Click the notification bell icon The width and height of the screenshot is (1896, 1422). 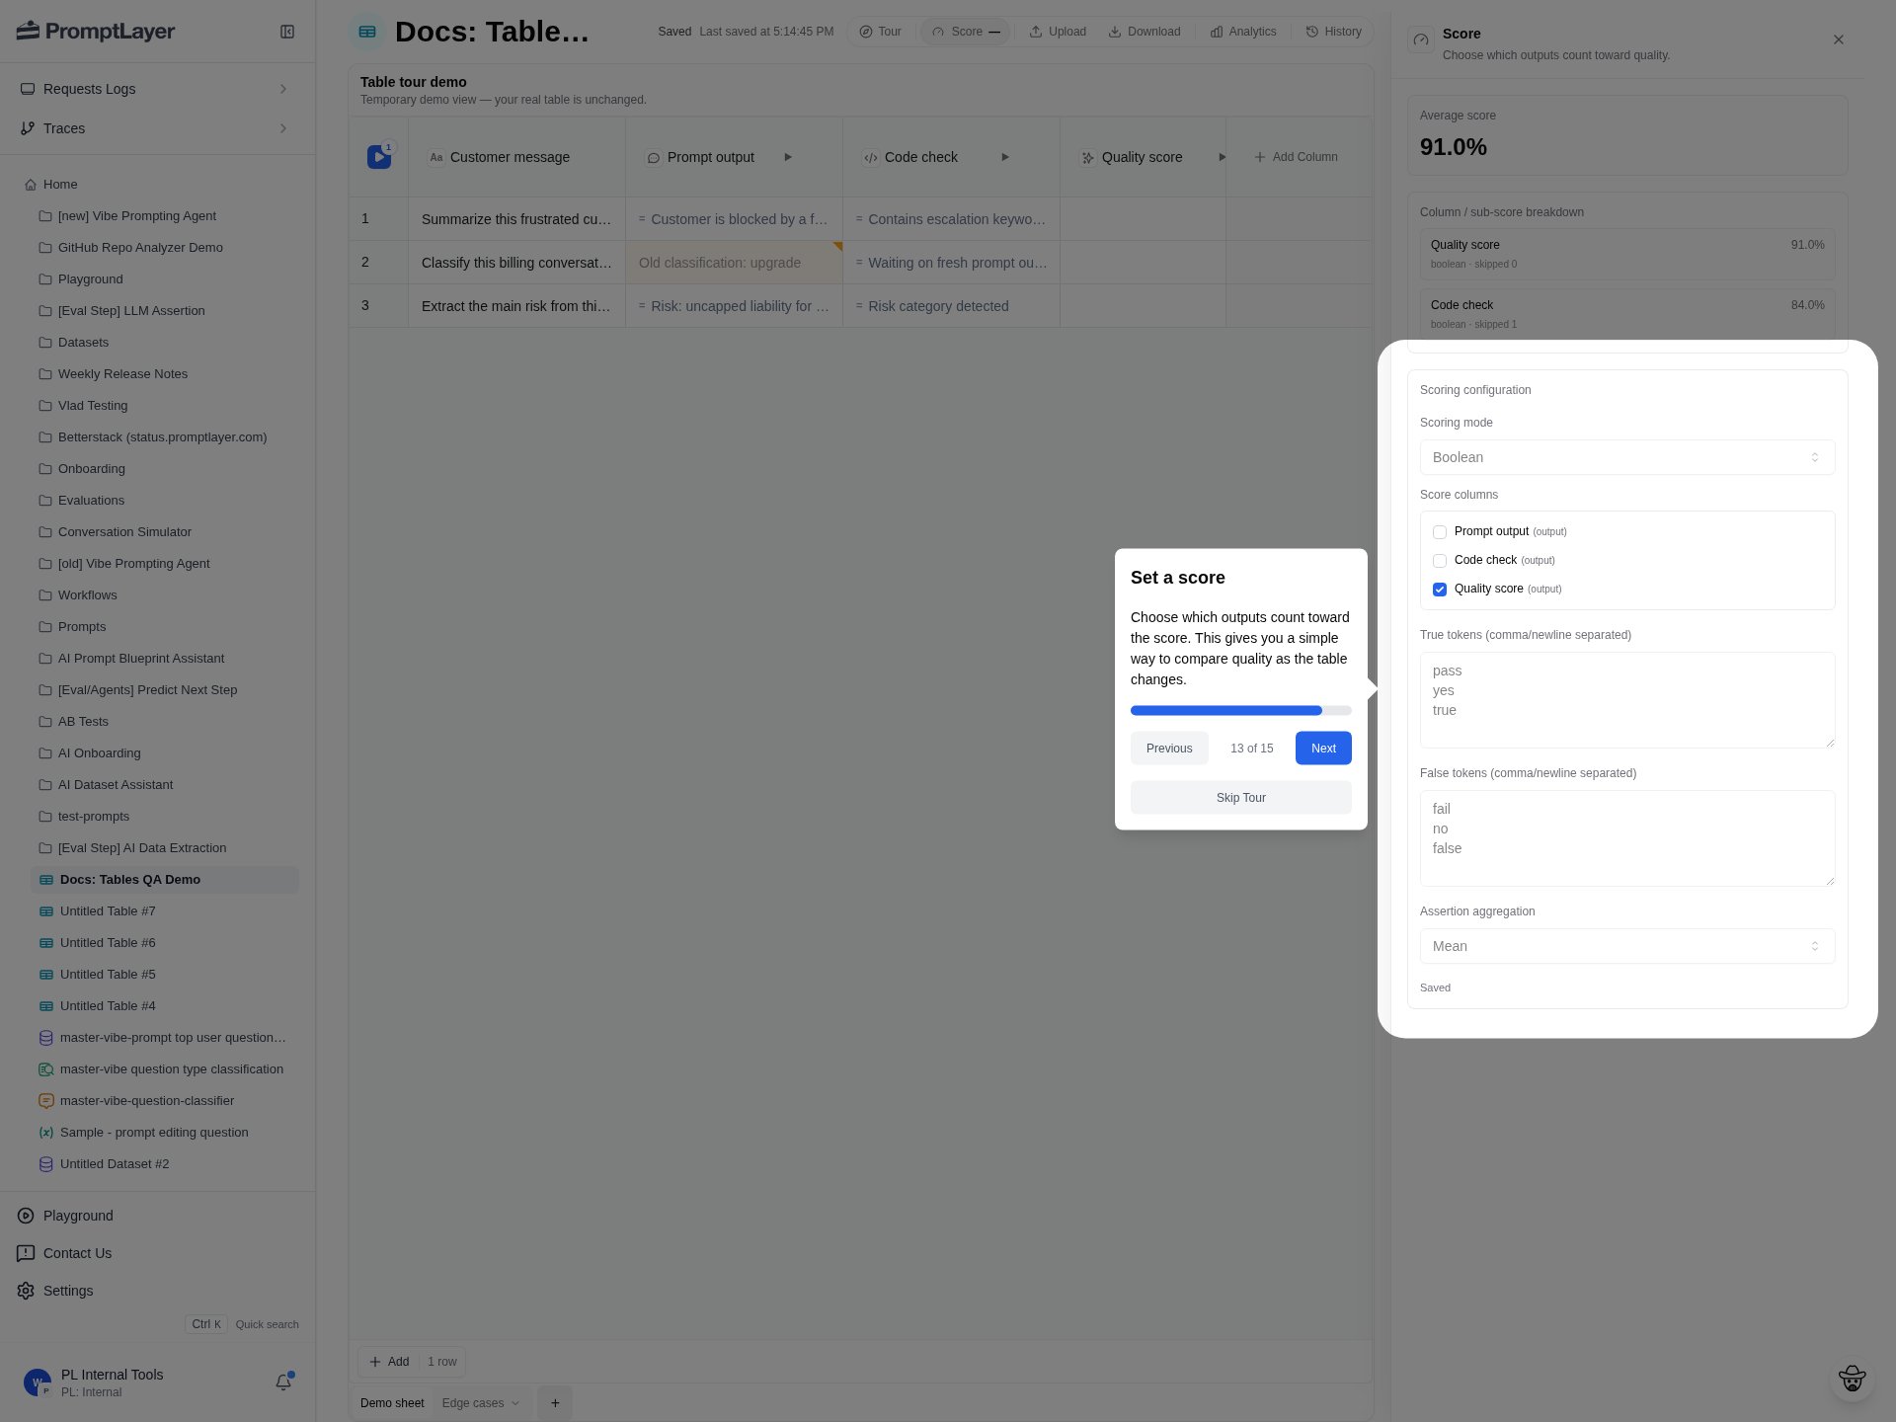click(283, 1382)
